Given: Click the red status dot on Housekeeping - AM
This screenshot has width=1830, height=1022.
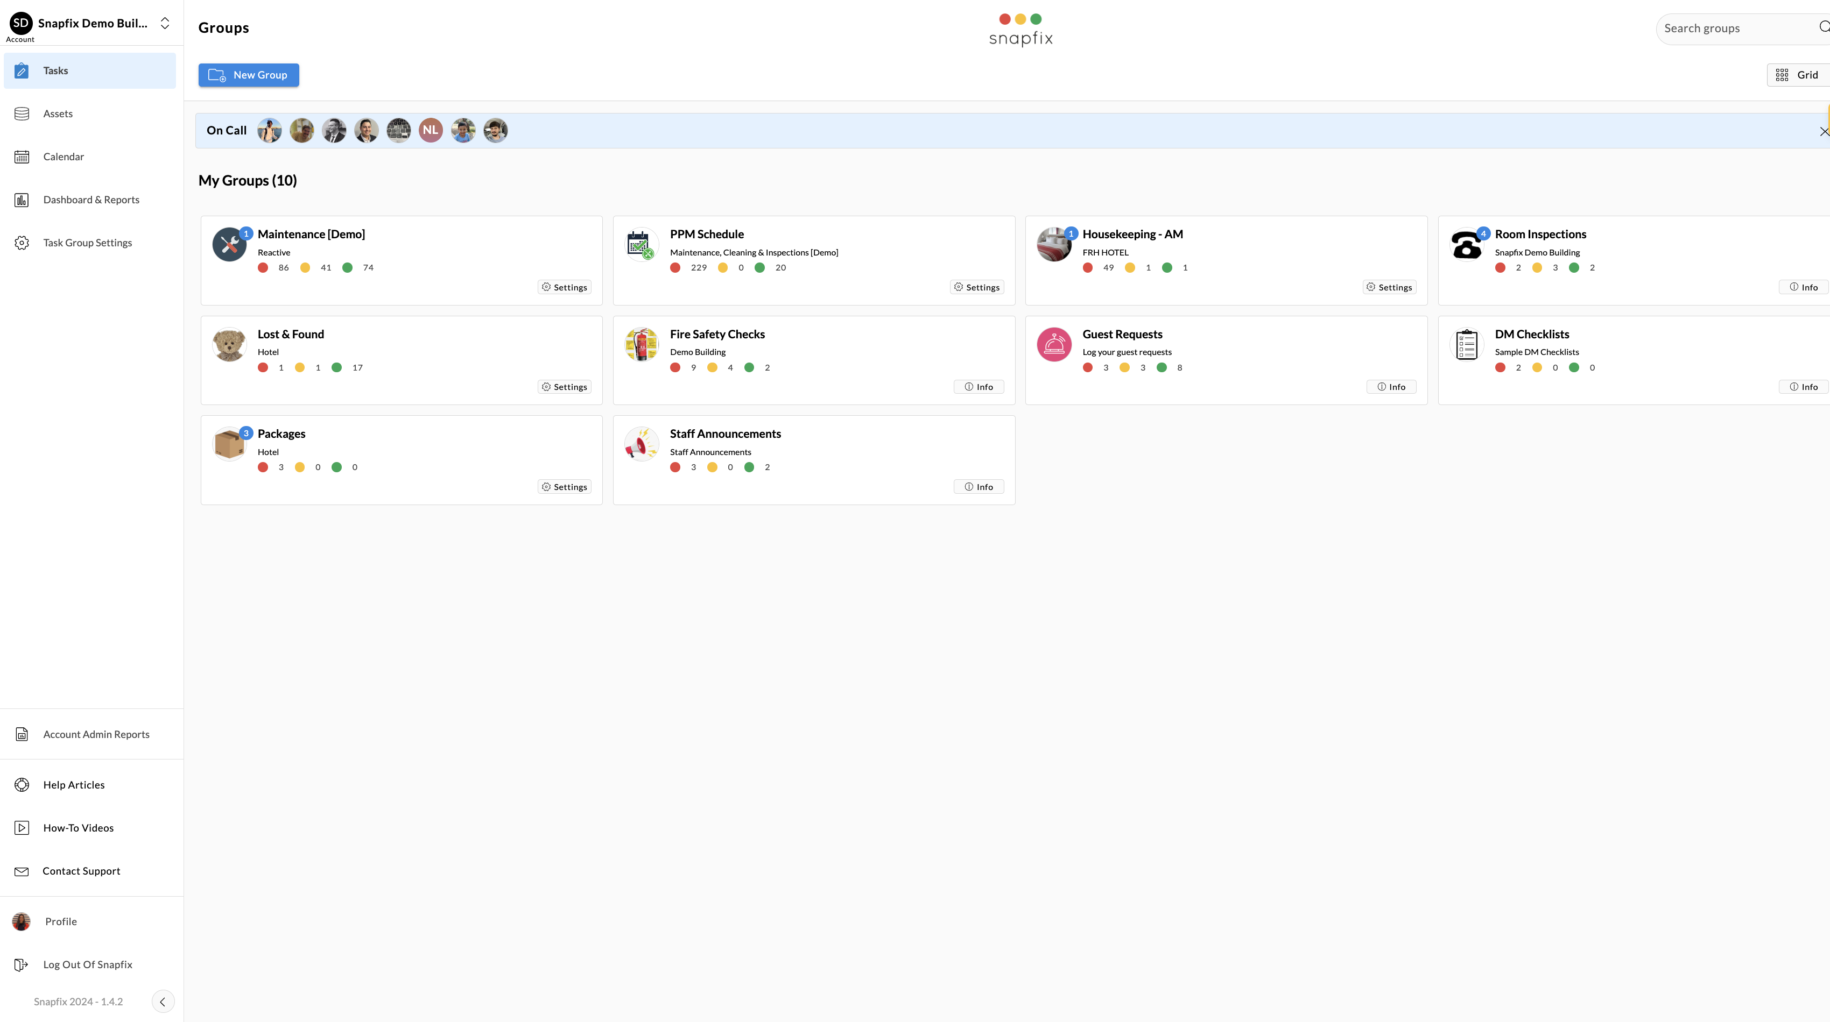Looking at the screenshot, I should [x=1088, y=267].
